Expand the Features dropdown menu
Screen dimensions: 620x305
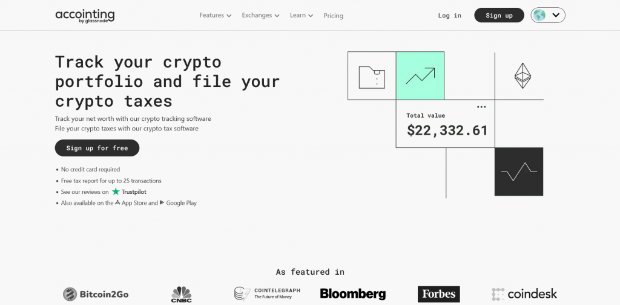tap(216, 15)
